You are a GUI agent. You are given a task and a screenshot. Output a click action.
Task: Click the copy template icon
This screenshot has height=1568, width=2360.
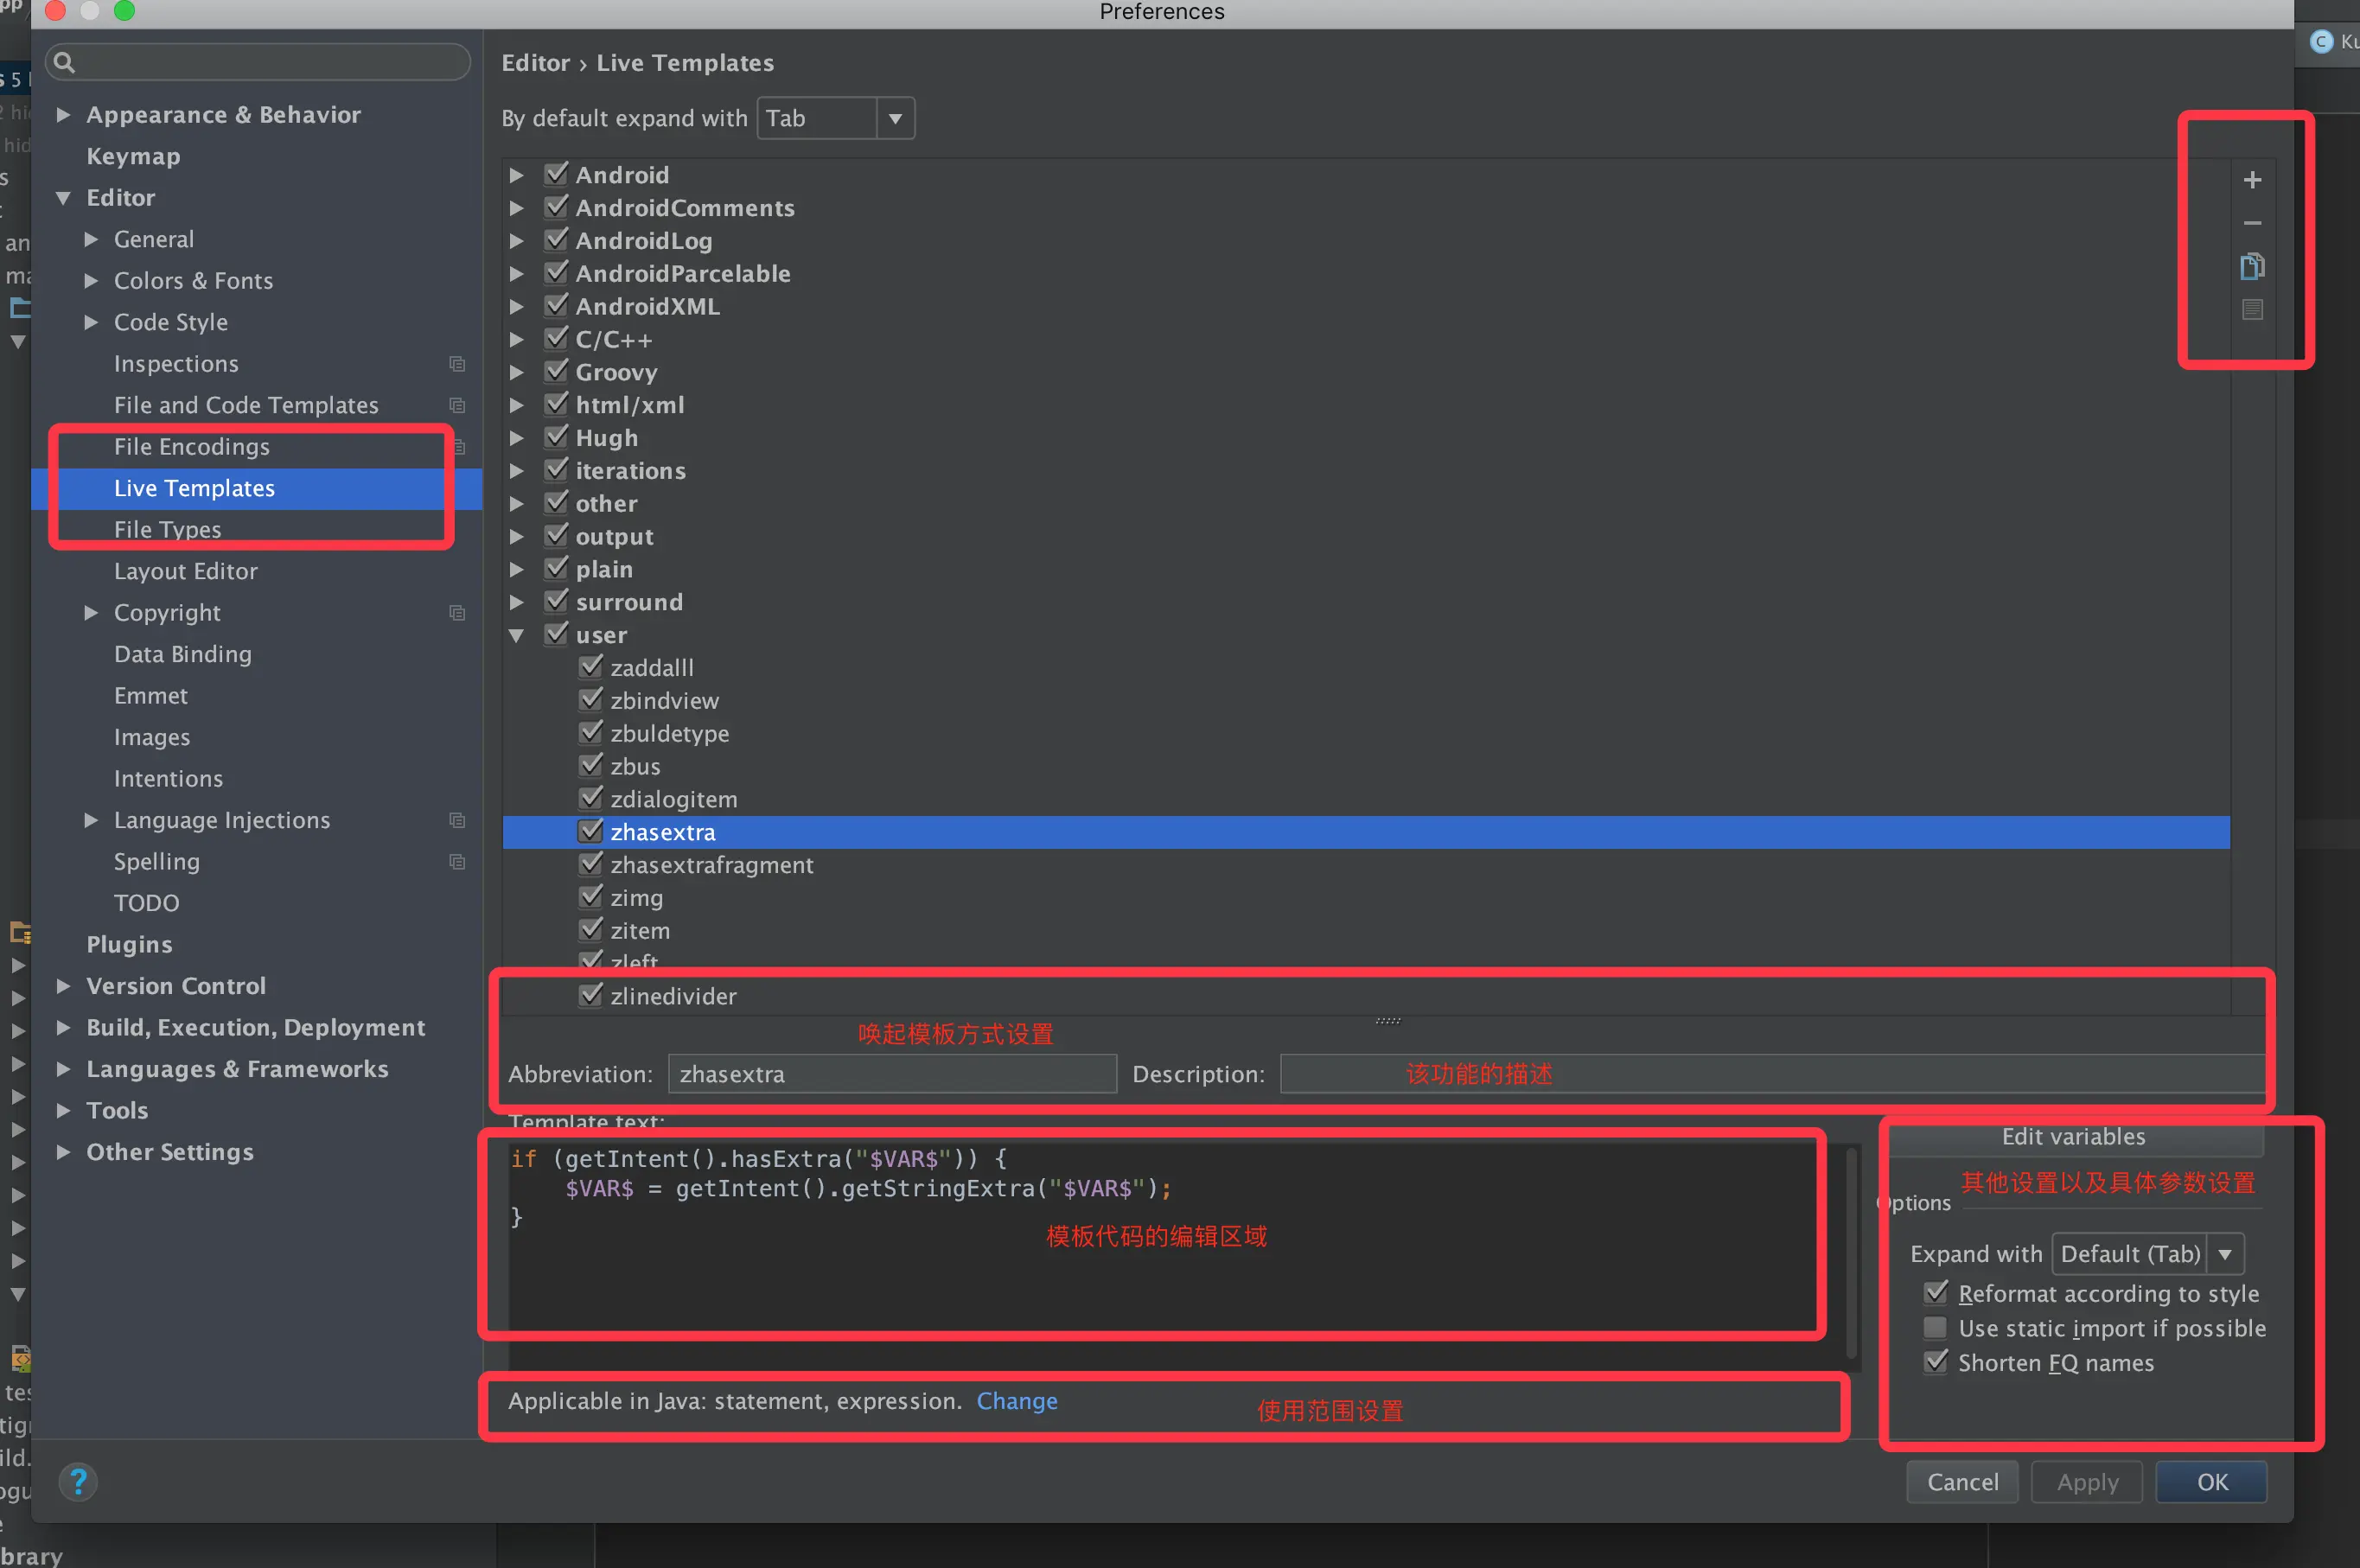(x=2252, y=266)
